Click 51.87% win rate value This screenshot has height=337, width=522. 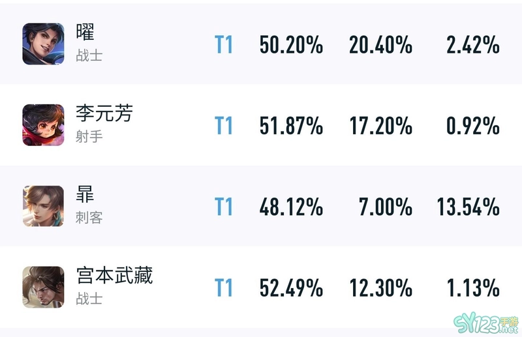[x=291, y=125]
